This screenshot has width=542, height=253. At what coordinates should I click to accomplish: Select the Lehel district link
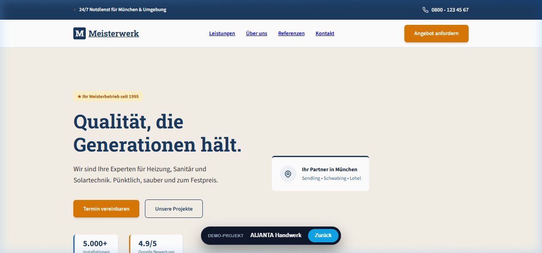(x=355, y=178)
